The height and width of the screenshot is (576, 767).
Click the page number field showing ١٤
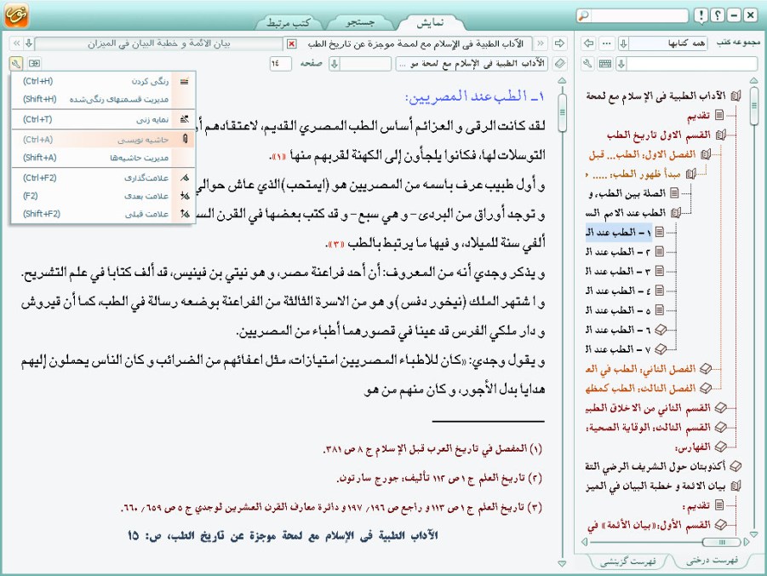[x=280, y=64]
